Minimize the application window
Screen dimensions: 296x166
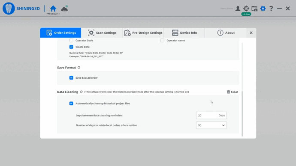click(279, 9)
